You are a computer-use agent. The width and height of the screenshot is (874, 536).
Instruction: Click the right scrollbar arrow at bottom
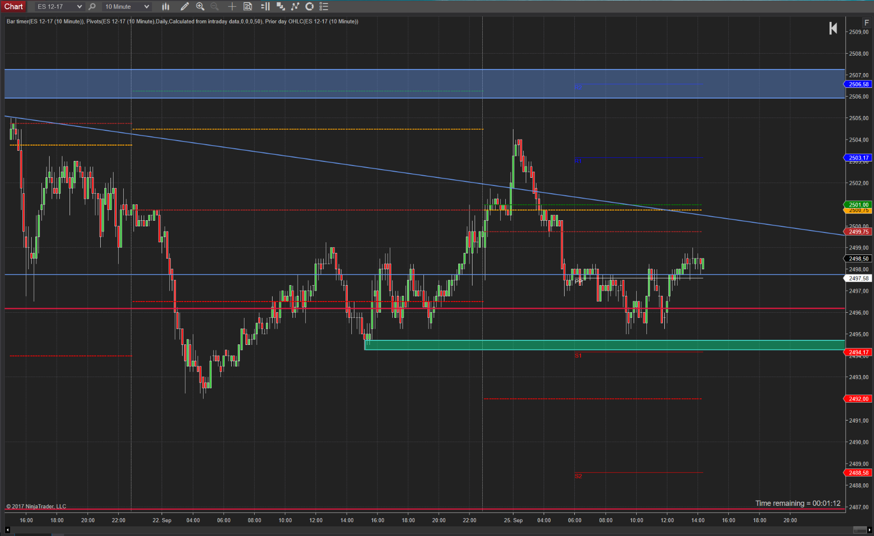tap(869, 530)
